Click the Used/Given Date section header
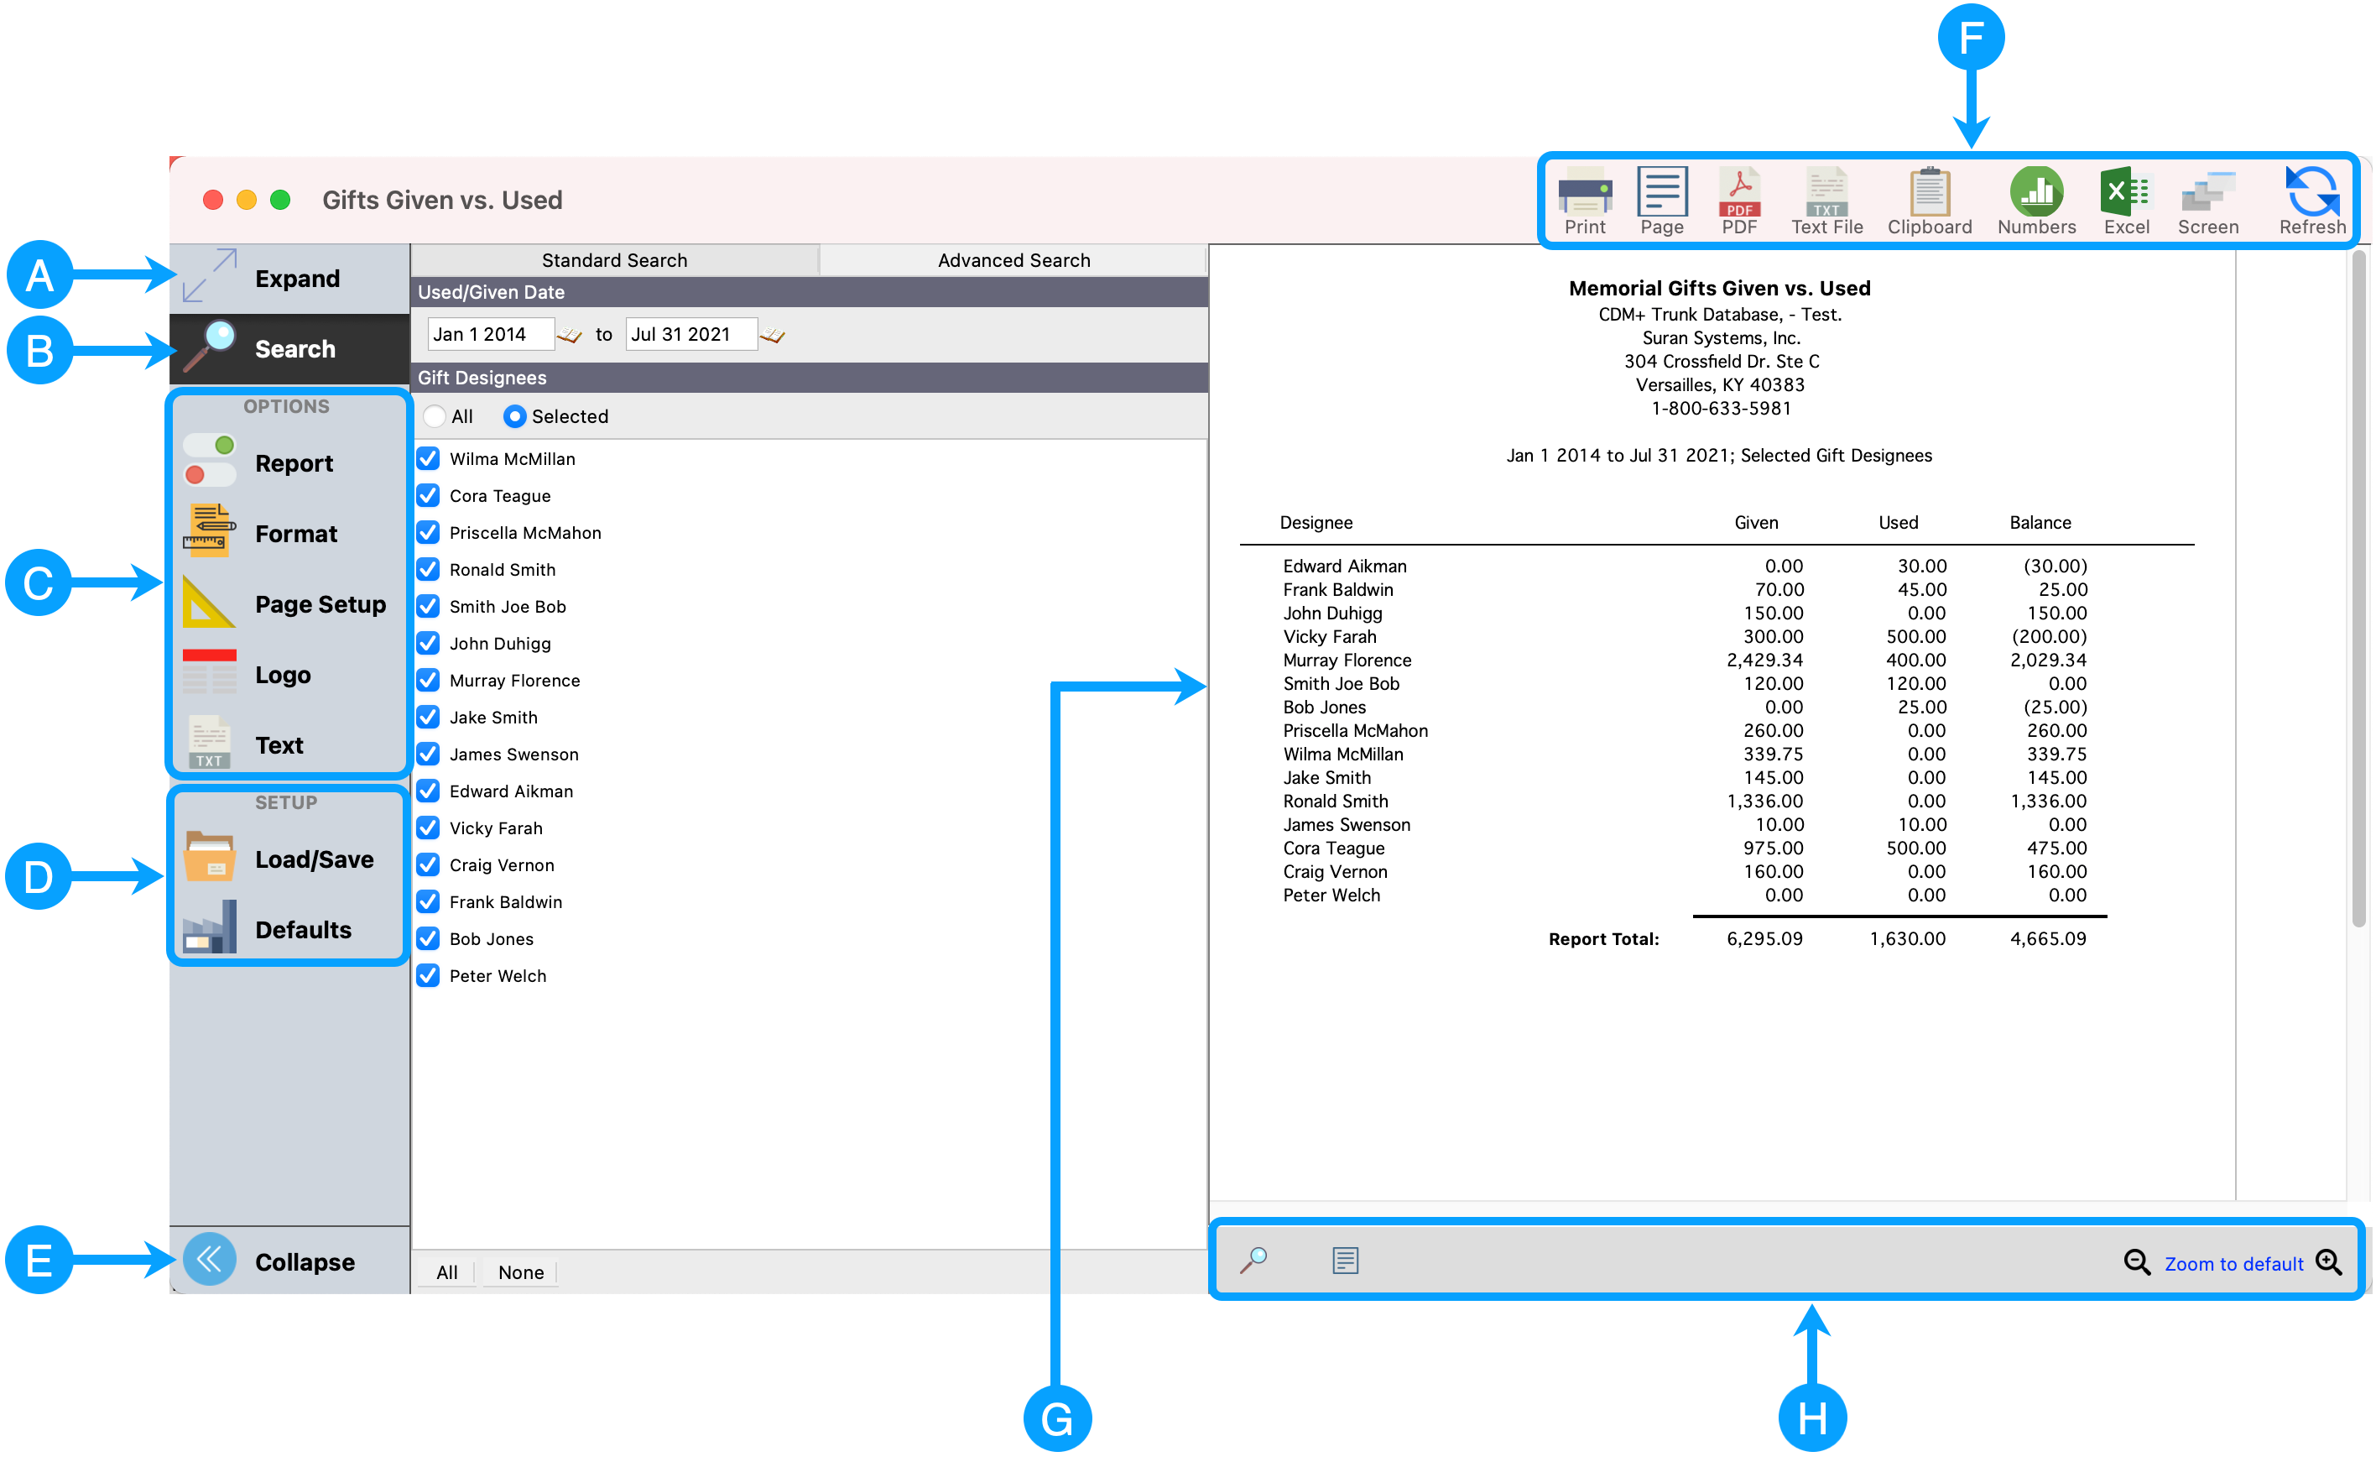 click(810, 292)
